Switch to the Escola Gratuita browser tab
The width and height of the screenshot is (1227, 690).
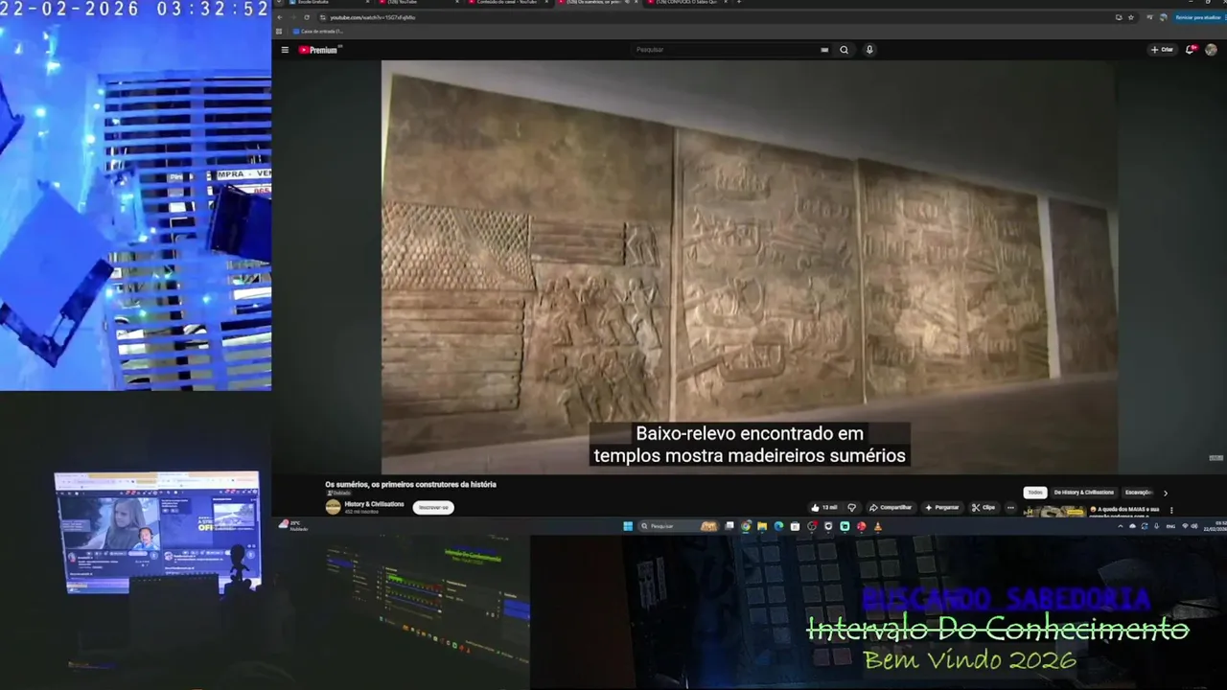point(323,2)
